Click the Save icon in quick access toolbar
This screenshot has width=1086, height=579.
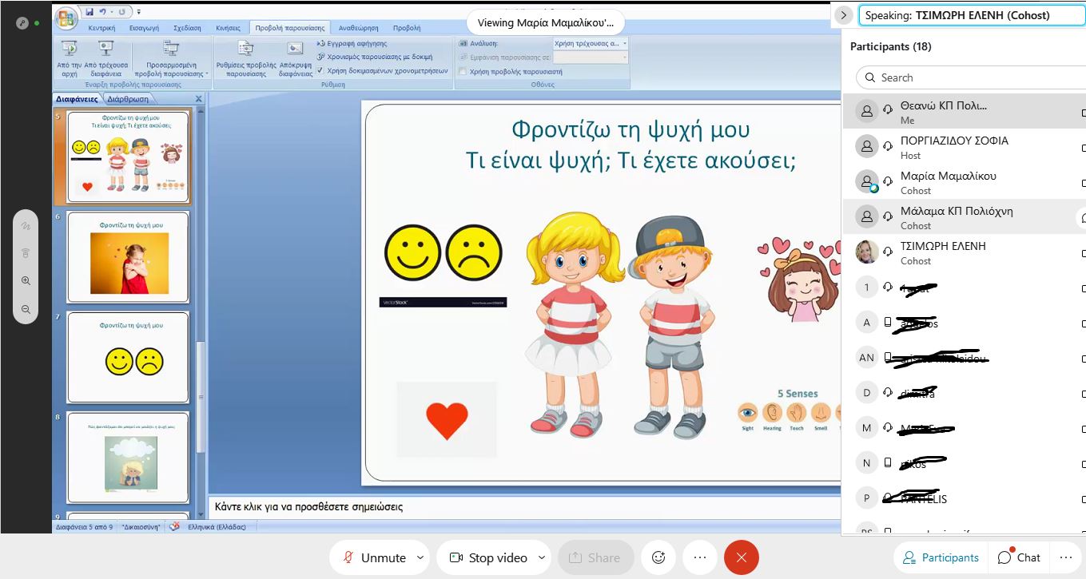89,12
